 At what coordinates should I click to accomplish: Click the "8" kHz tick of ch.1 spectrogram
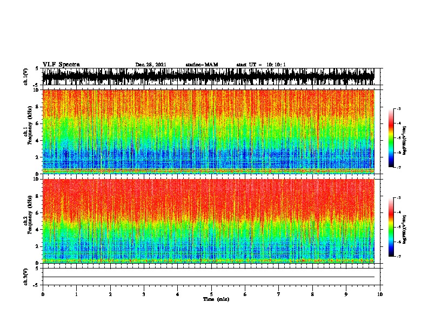37,107
